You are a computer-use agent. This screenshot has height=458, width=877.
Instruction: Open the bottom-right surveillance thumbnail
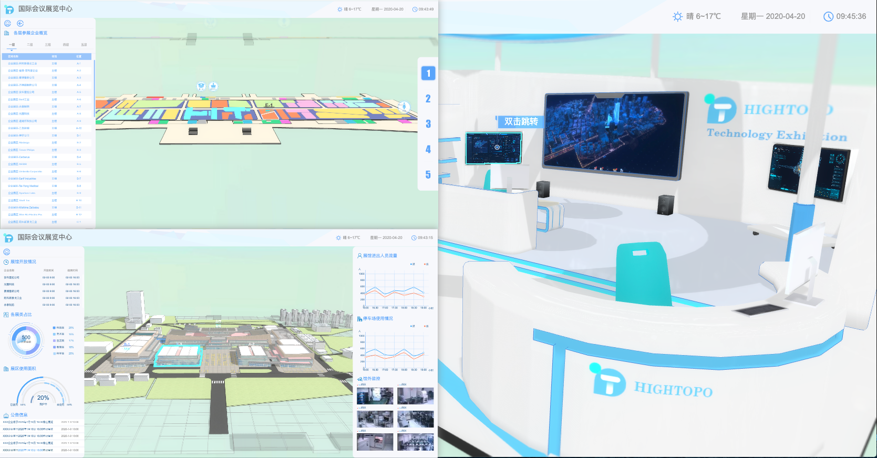point(416,442)
